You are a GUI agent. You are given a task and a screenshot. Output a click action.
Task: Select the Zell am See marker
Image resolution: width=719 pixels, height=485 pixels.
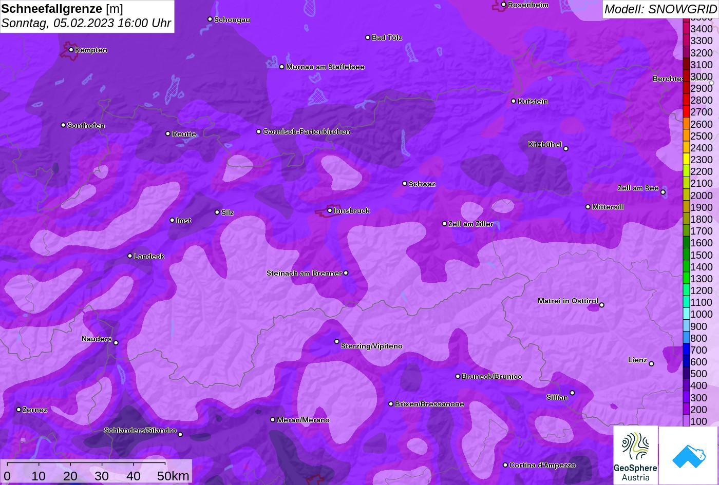pyautogui.click(x=663, y=192)
